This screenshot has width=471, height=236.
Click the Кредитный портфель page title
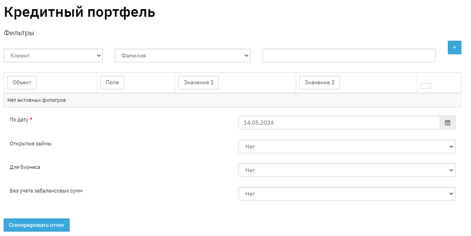pos(79,12)
